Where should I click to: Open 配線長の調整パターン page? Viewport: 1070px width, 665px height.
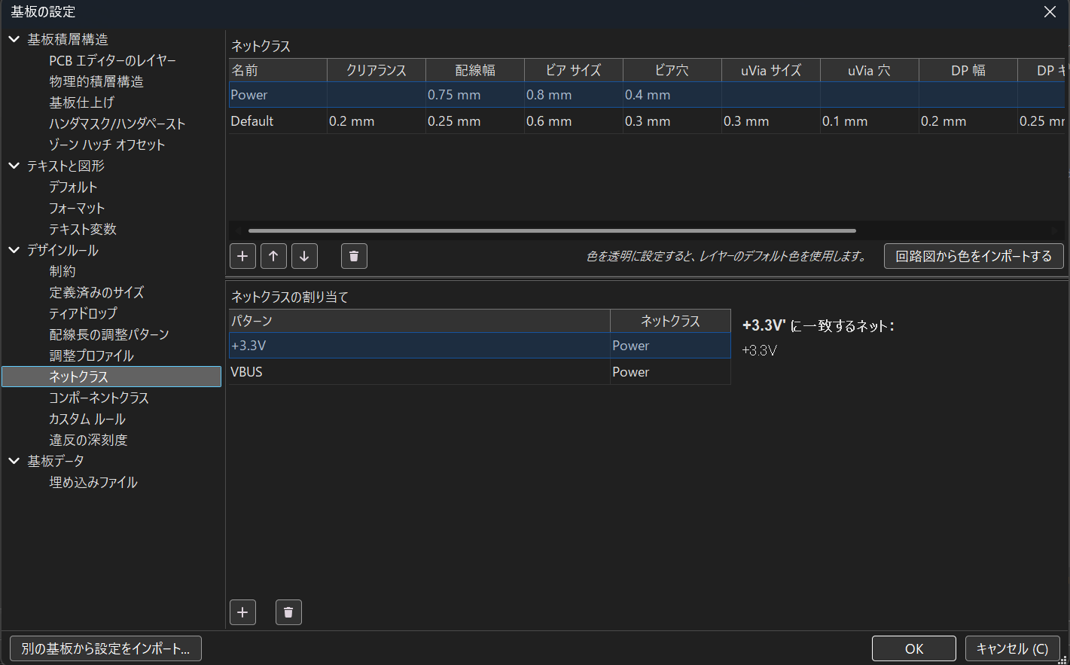[109, 334]
